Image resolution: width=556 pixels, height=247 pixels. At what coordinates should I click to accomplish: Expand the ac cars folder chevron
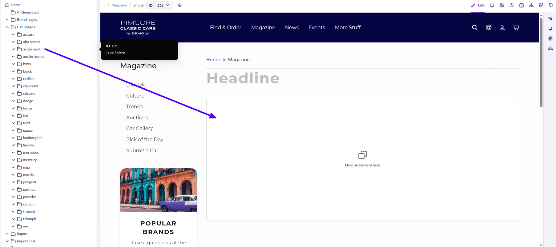coord(13,34)
